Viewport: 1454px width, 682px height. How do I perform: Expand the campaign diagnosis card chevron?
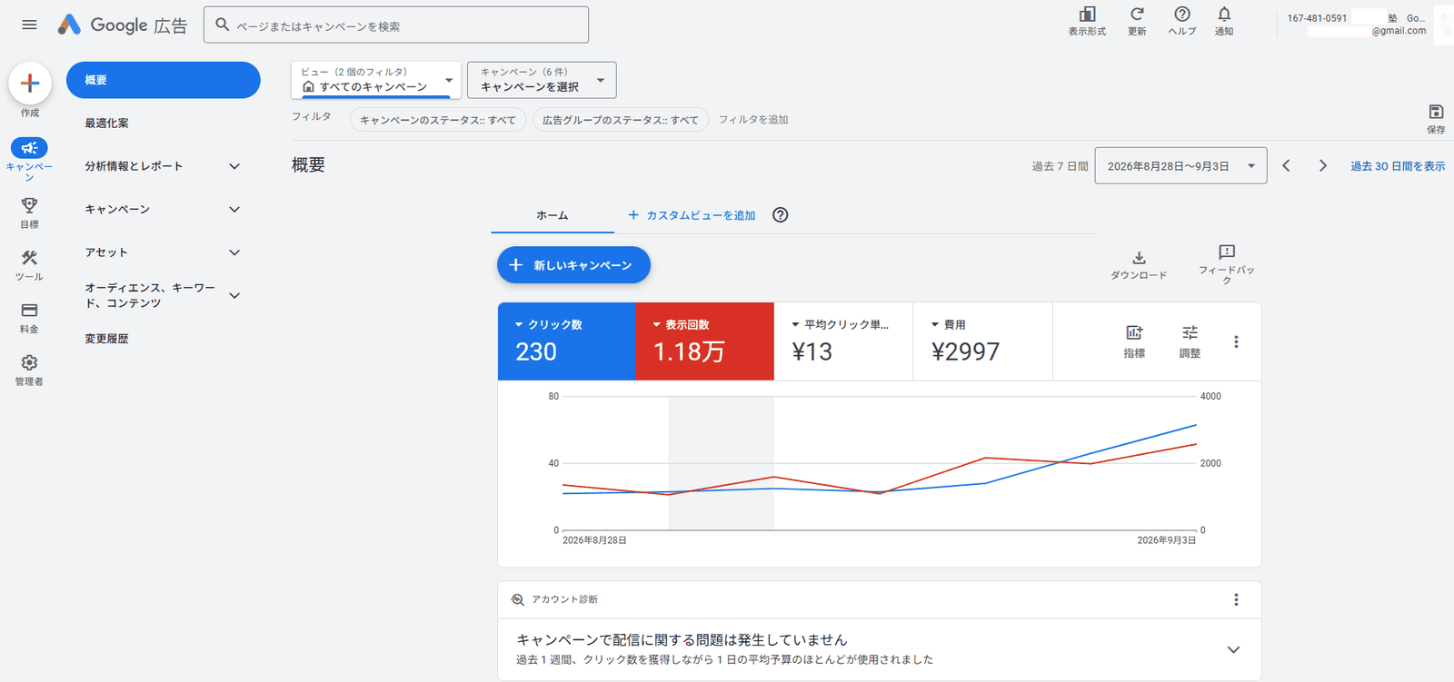click(1233, 649)
